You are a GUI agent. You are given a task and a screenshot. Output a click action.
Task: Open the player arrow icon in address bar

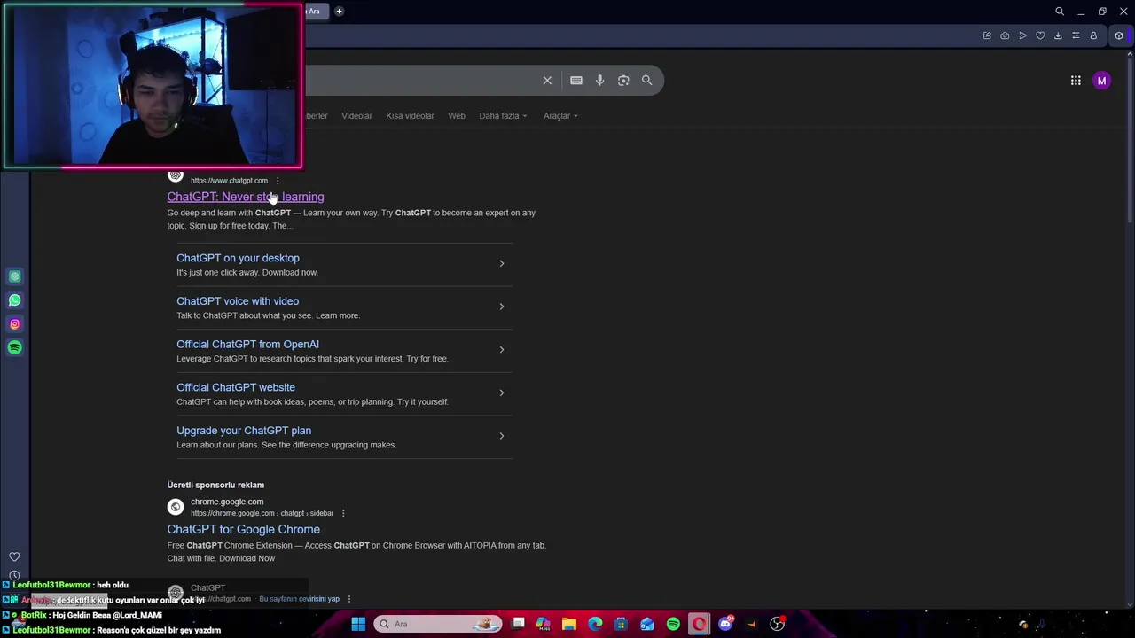coord(1022,35)
